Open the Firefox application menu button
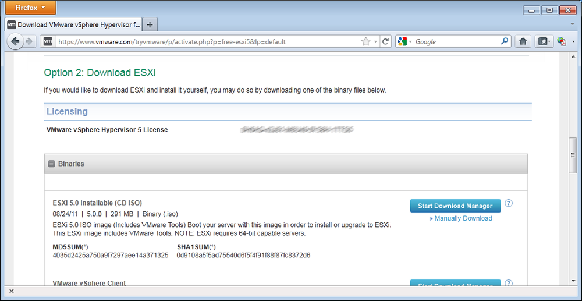The width and height of the screenshot is (582, 301). (30, 8)
